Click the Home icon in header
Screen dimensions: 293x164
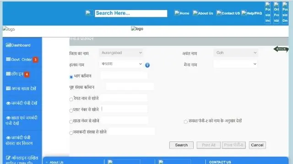177,13
